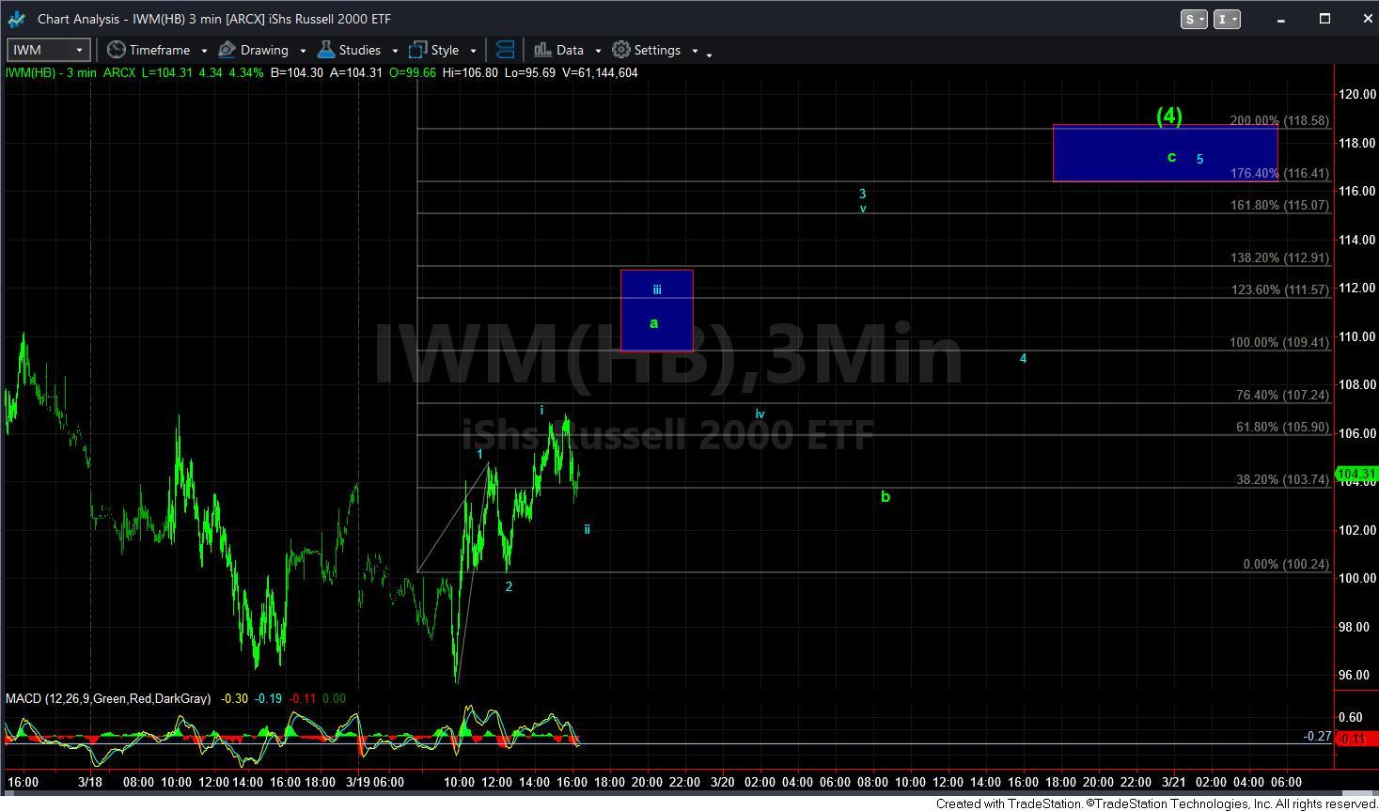Viewport: 1379px width, 811px height.
Task: Click the 200.00% (118.58) Fibonacci label
Action: pos(1279,121)
